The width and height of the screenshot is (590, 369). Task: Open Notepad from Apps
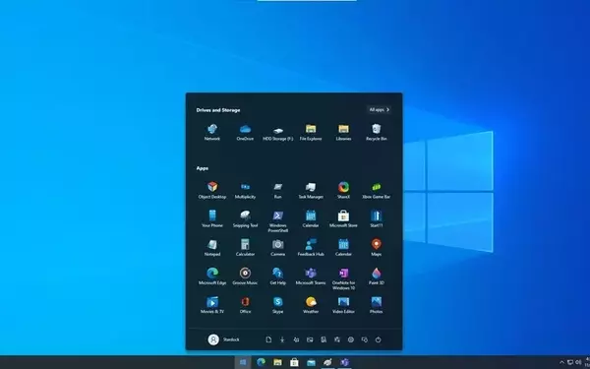pos(212,247)
